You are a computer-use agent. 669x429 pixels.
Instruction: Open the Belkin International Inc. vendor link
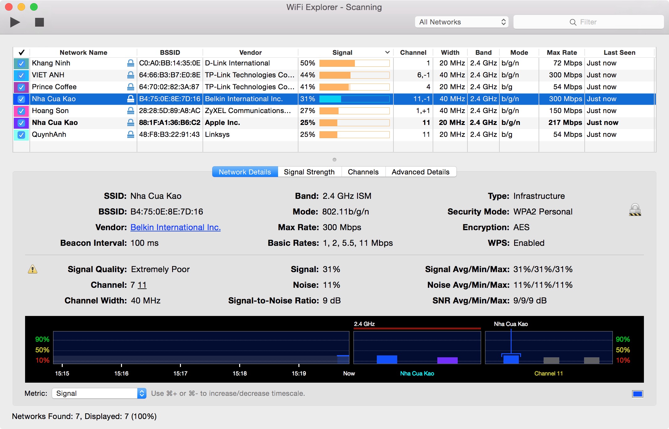176,227
